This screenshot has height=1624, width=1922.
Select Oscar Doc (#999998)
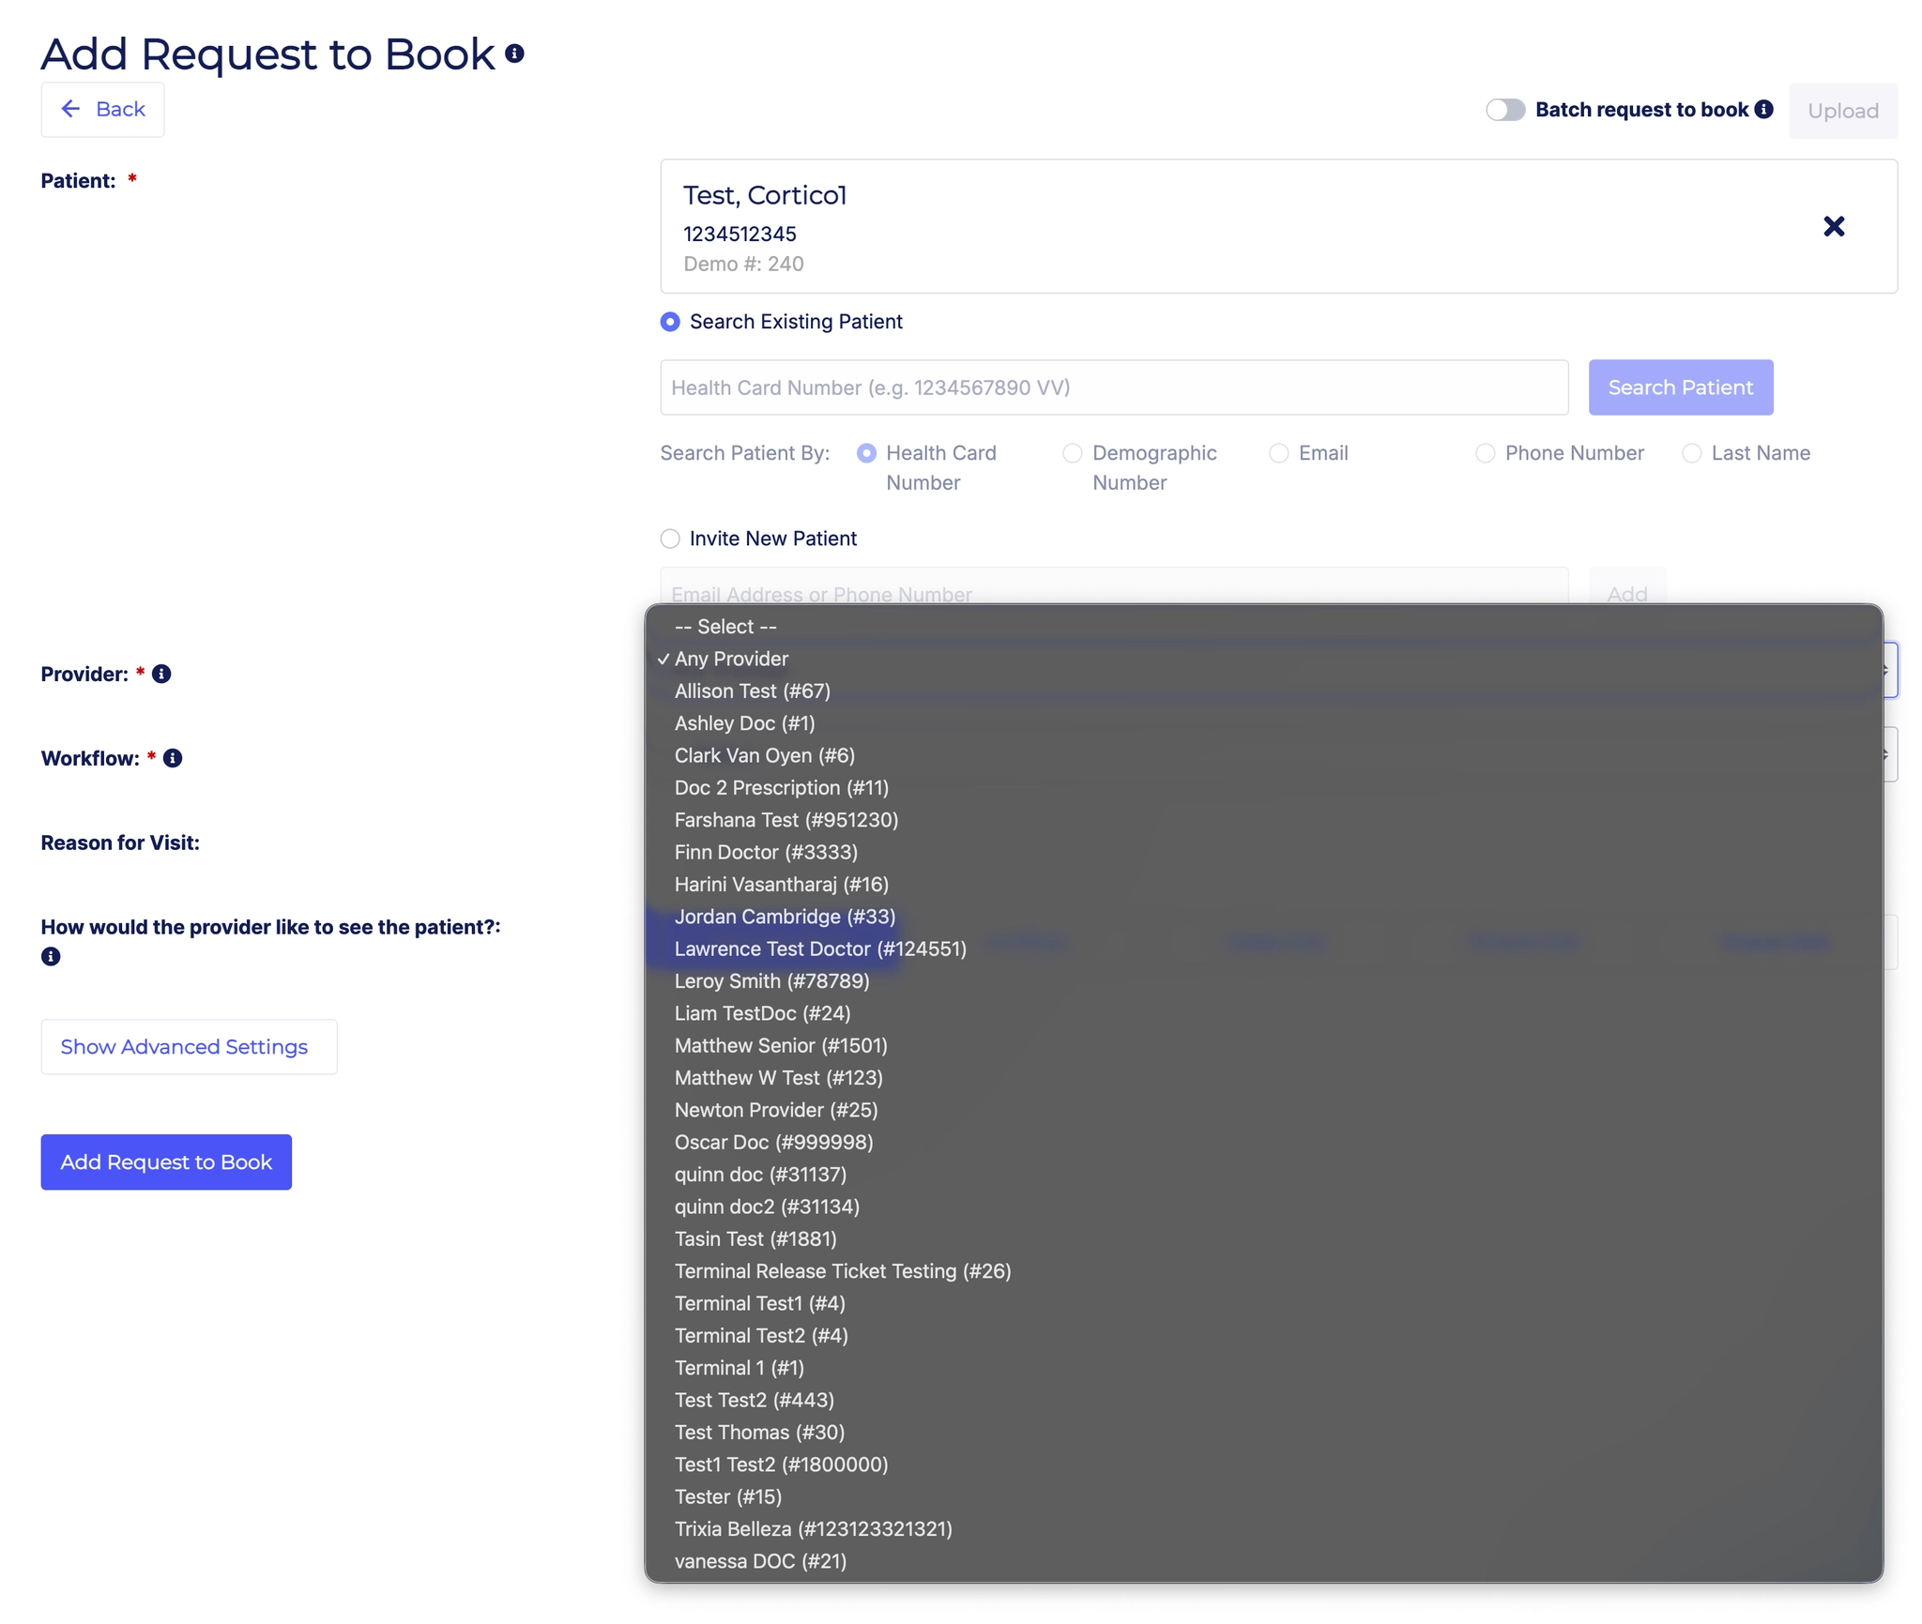click(1263, 1142)
